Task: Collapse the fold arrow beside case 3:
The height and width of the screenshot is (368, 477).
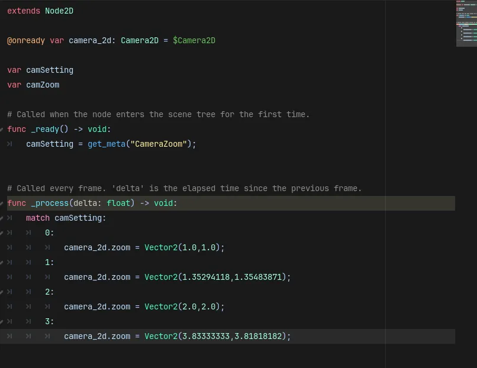Action: (2, 322)
